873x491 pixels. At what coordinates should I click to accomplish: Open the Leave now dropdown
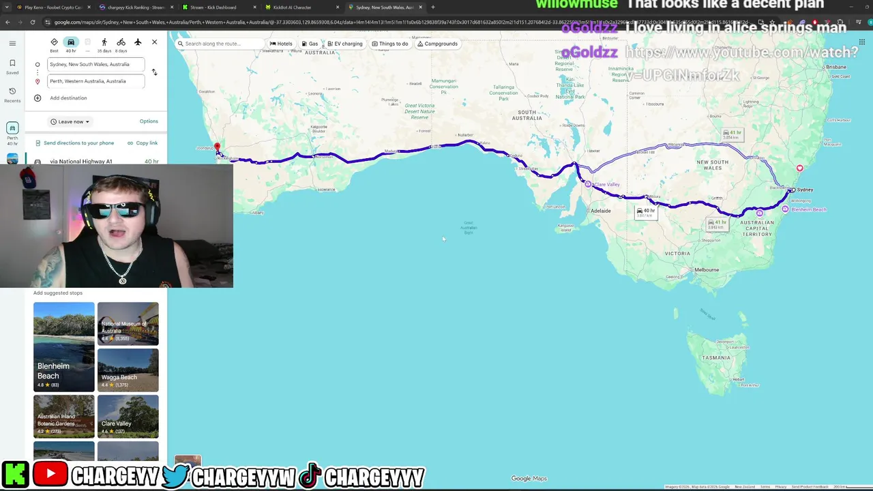tap(70, 121)
